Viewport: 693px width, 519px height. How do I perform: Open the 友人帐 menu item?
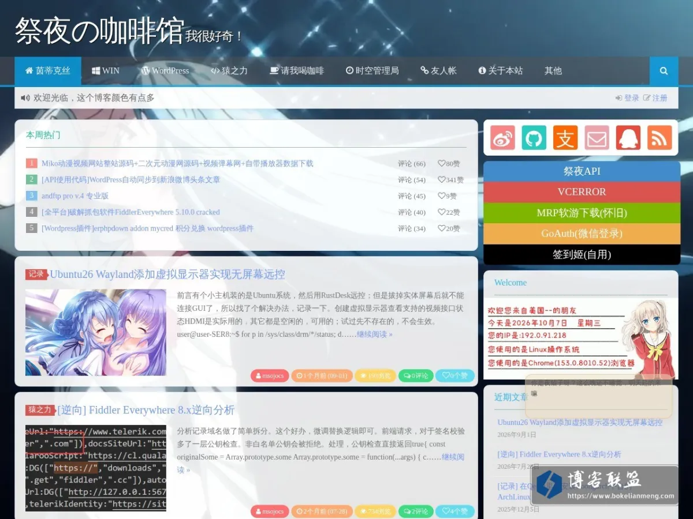(x=439, y=71)
